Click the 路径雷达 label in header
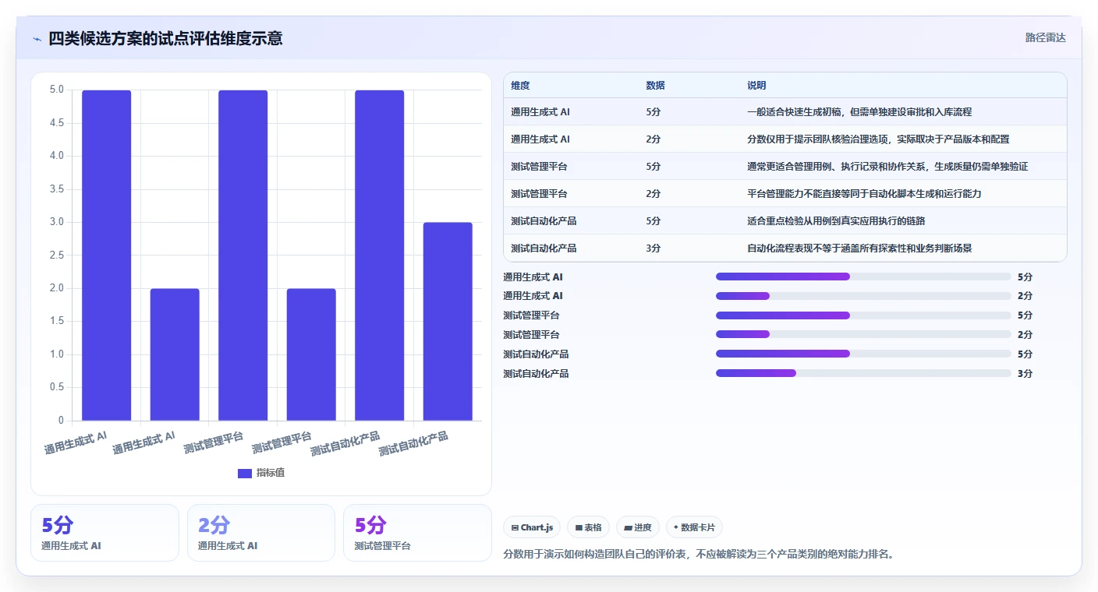The width and height of the screenshot is (1098, 592). (1045, 37)
